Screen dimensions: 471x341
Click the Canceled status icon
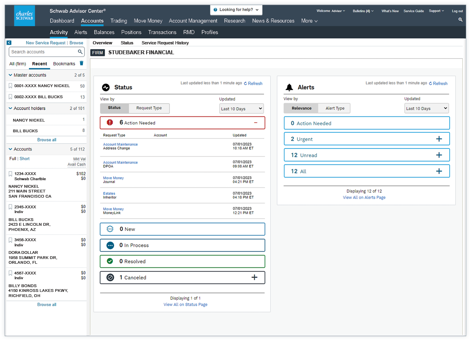[x=110, y=277]
